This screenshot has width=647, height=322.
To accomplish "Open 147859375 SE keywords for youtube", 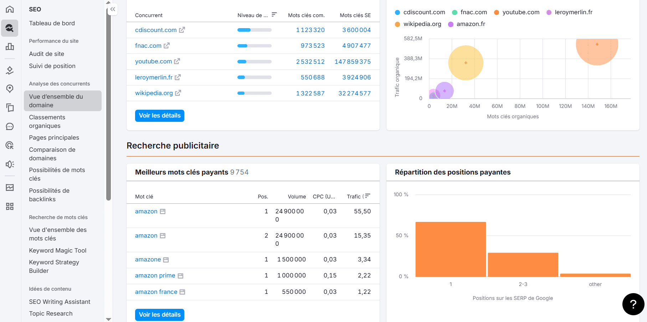I will (x=353, y=62).
